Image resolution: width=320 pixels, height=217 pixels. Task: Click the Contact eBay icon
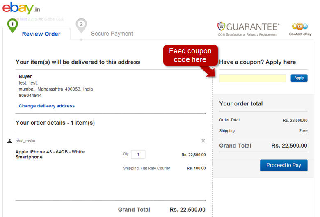point(300,27)
